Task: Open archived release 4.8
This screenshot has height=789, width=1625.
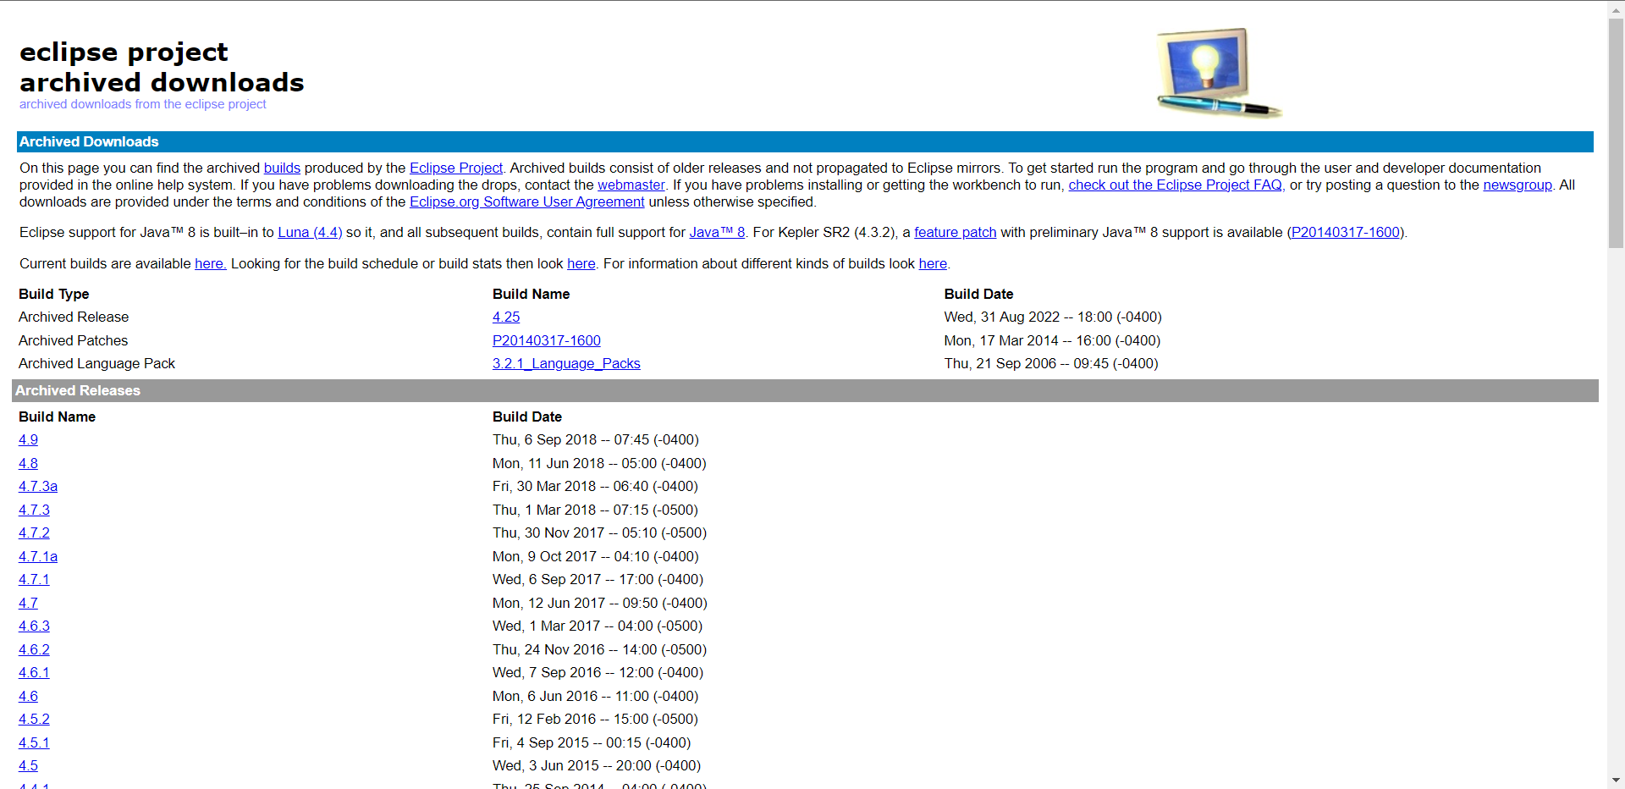Action: 28,463
